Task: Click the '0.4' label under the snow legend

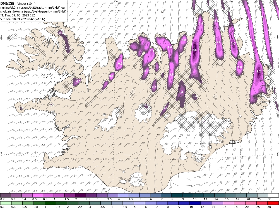Action: coord(24,200)
